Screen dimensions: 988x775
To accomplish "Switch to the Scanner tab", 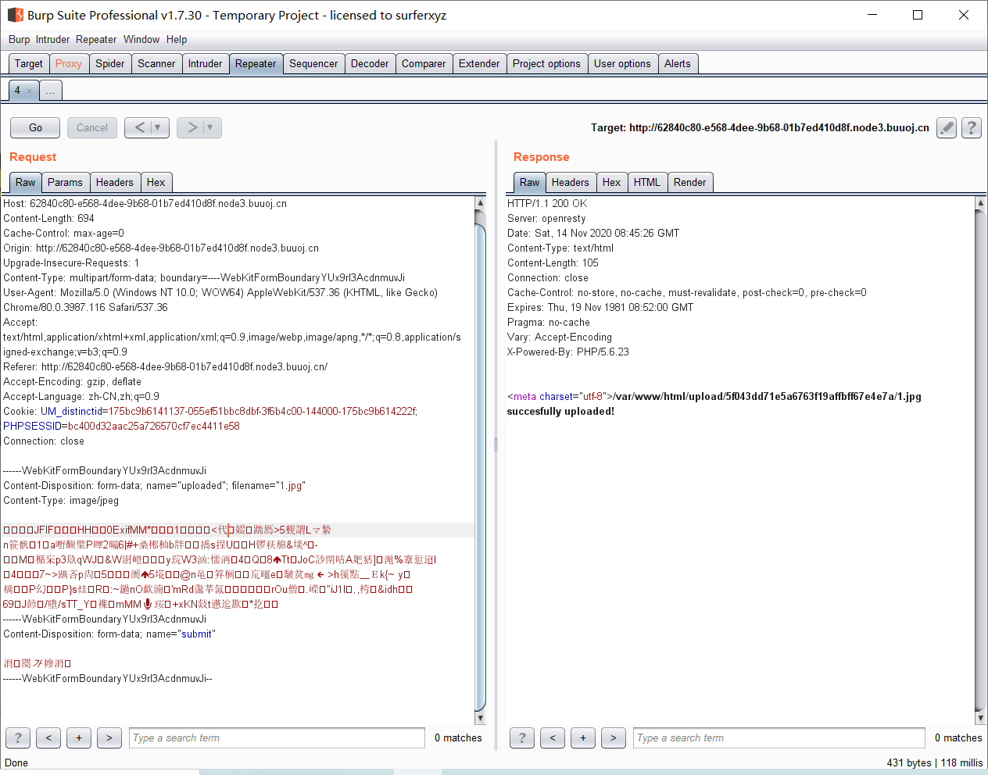I will pos(156,64).
